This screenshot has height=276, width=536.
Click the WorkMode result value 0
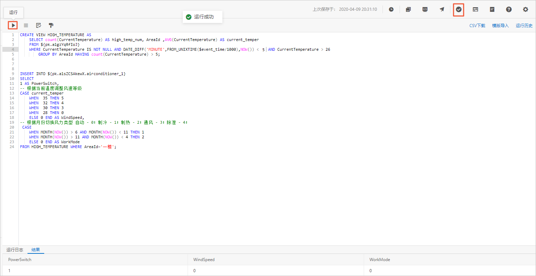pyautogui.click(x=371, y=270)
